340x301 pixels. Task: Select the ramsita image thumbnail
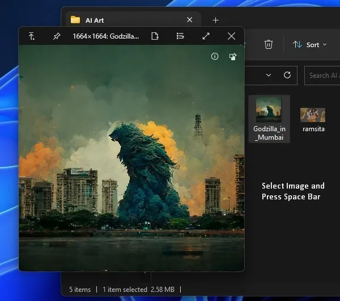click(x=313, y=115)
